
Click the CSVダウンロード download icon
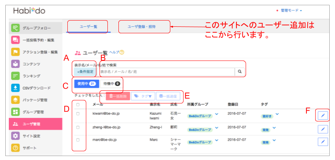15,88
